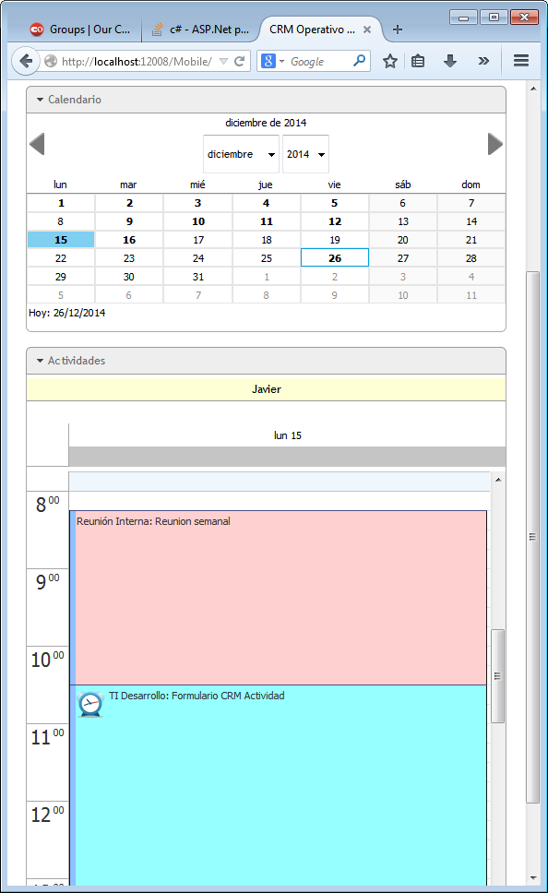Reload the page with the refresh icon
Viewport: 548px width, 893px height.
point(240,61)
